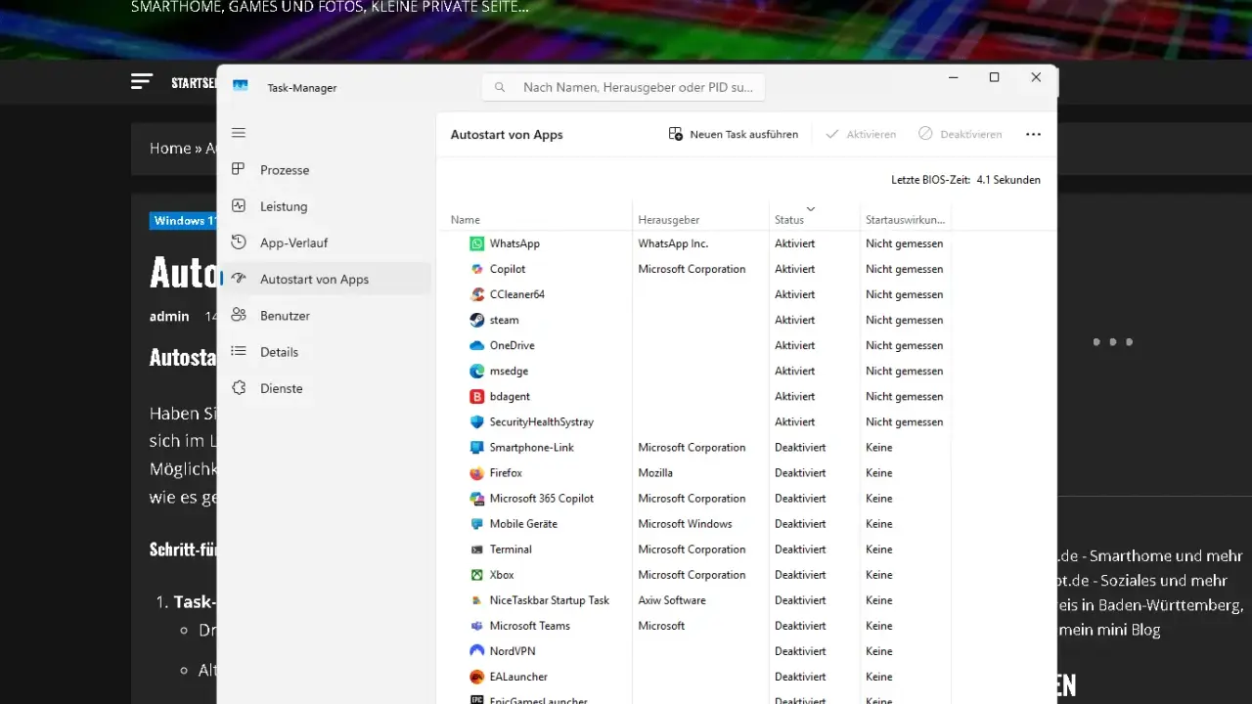Viewport: 1252px width, 704px height.
Task: Click the Mobile Geräte icon
Action: coord(476,524)
